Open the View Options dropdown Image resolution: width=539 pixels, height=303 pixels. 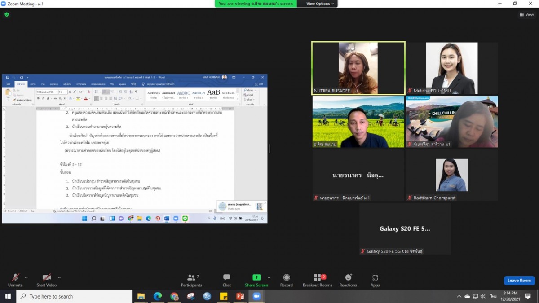coord(321,4)
